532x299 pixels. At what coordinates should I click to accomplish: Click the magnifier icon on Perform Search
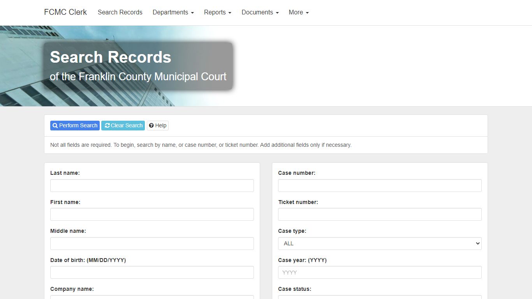click(x=55, y=126)
